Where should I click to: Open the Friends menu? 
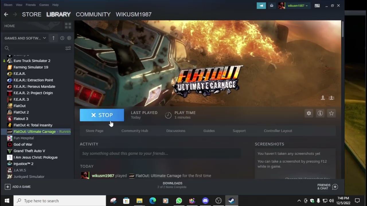click(31, 5)
